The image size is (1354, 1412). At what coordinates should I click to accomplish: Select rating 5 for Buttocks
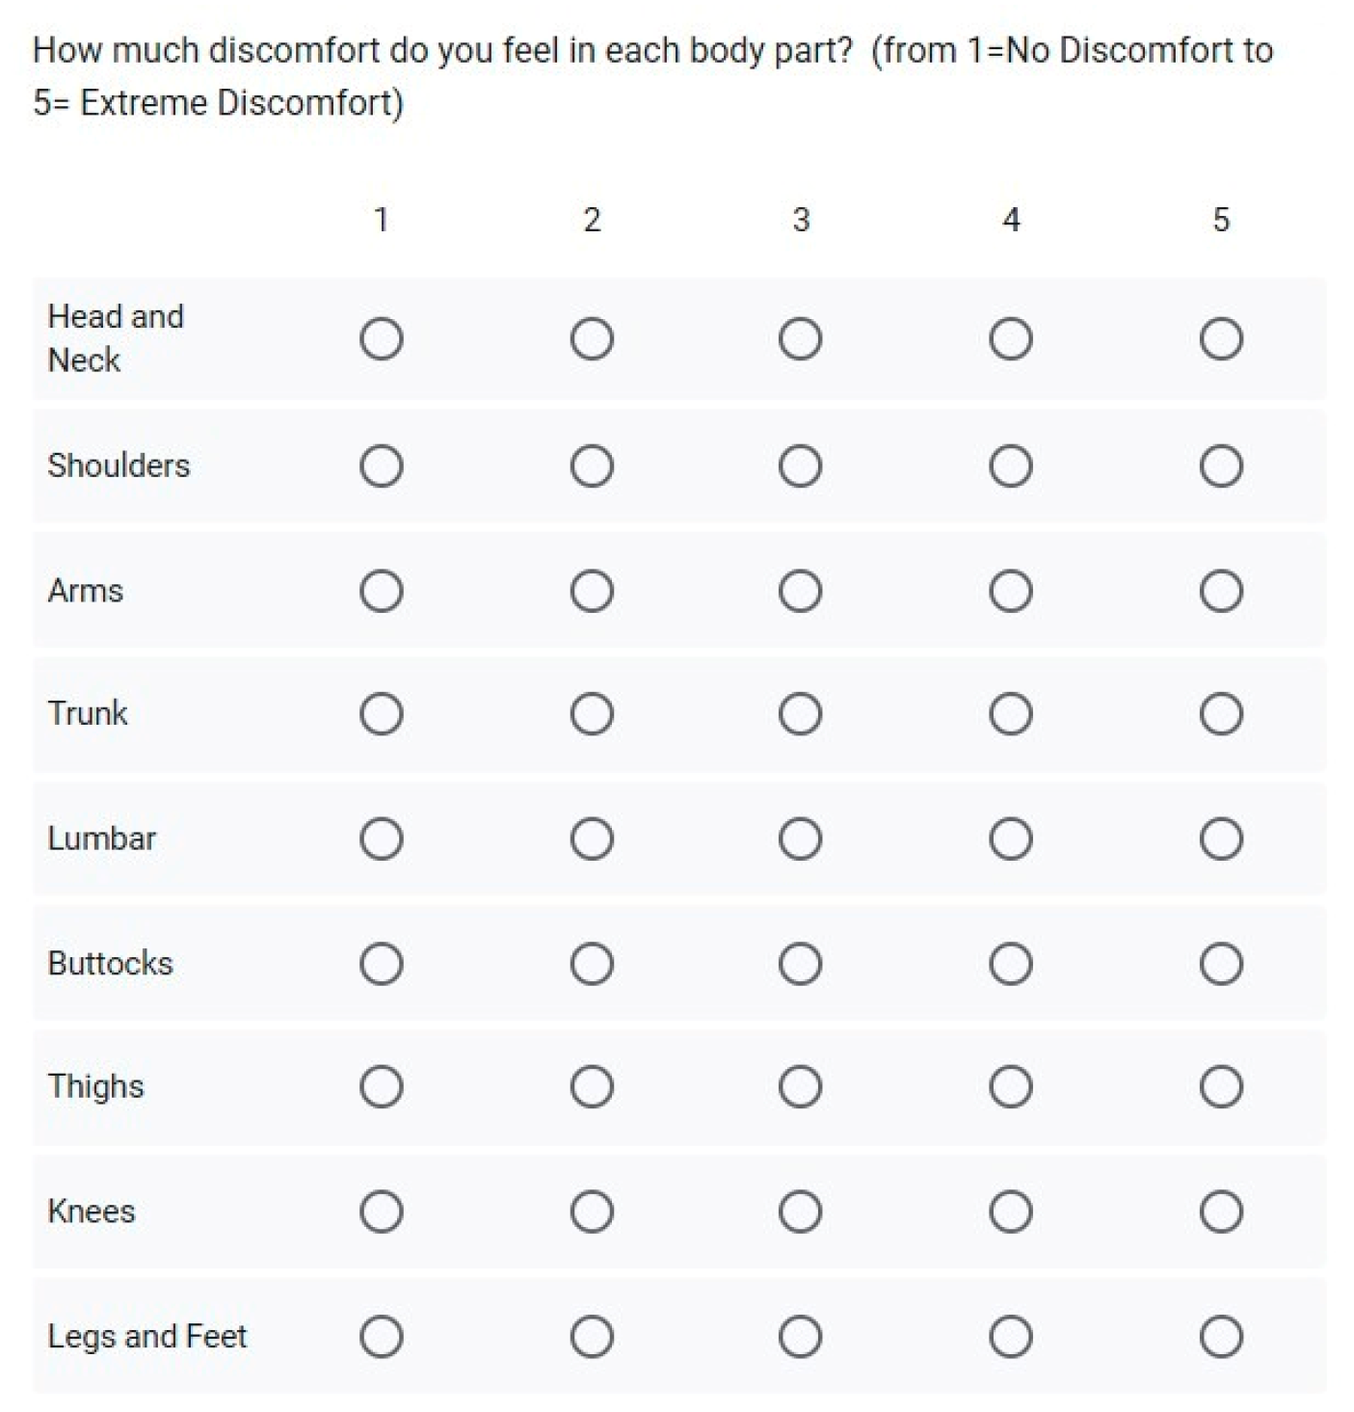pyautogui.click(x=1220, y=964)
